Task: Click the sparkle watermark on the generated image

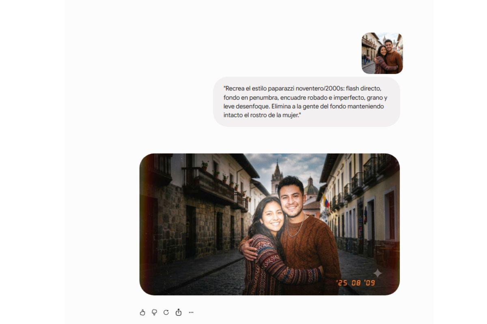Action: [x=377, y=273]
